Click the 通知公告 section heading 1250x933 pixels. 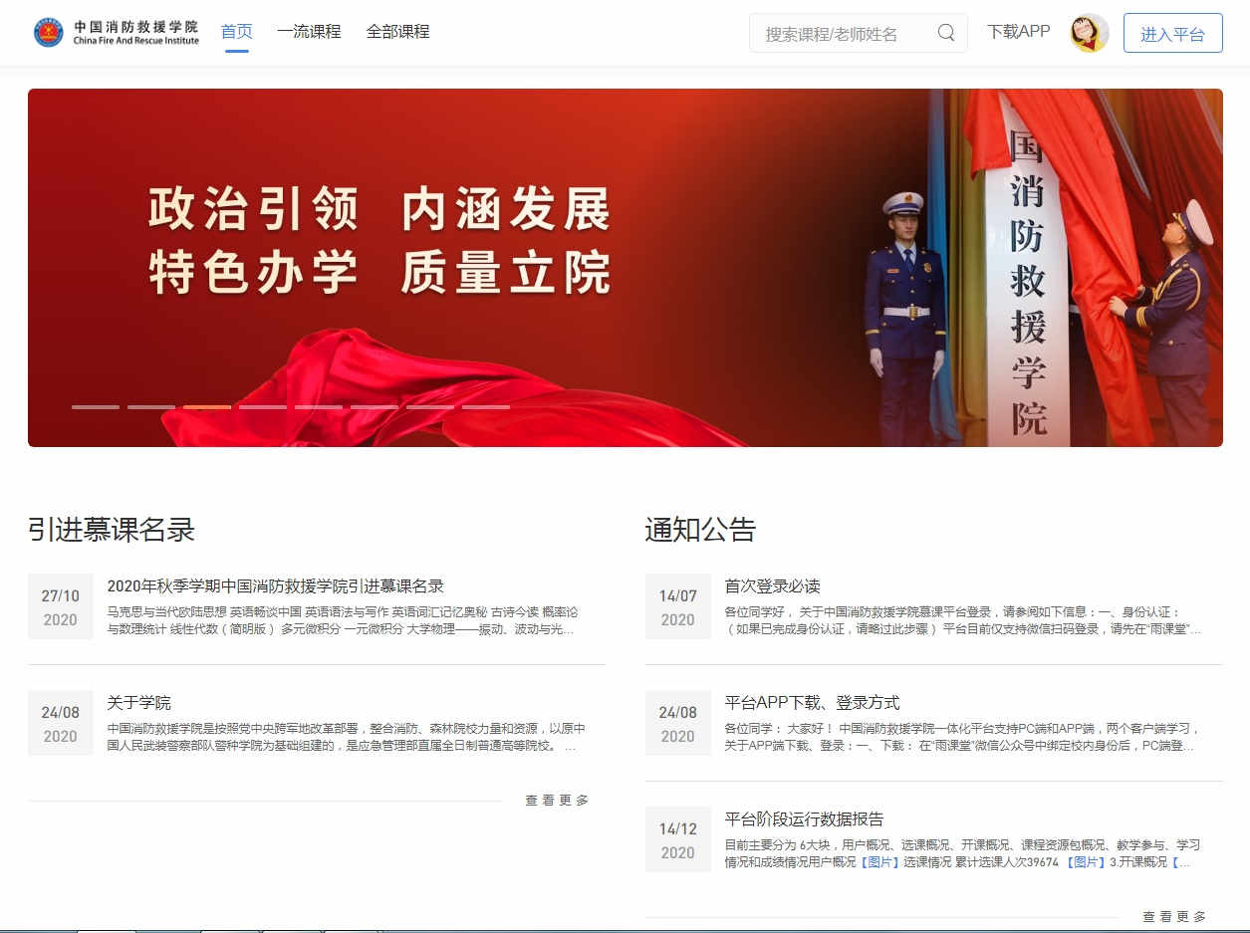701,530
